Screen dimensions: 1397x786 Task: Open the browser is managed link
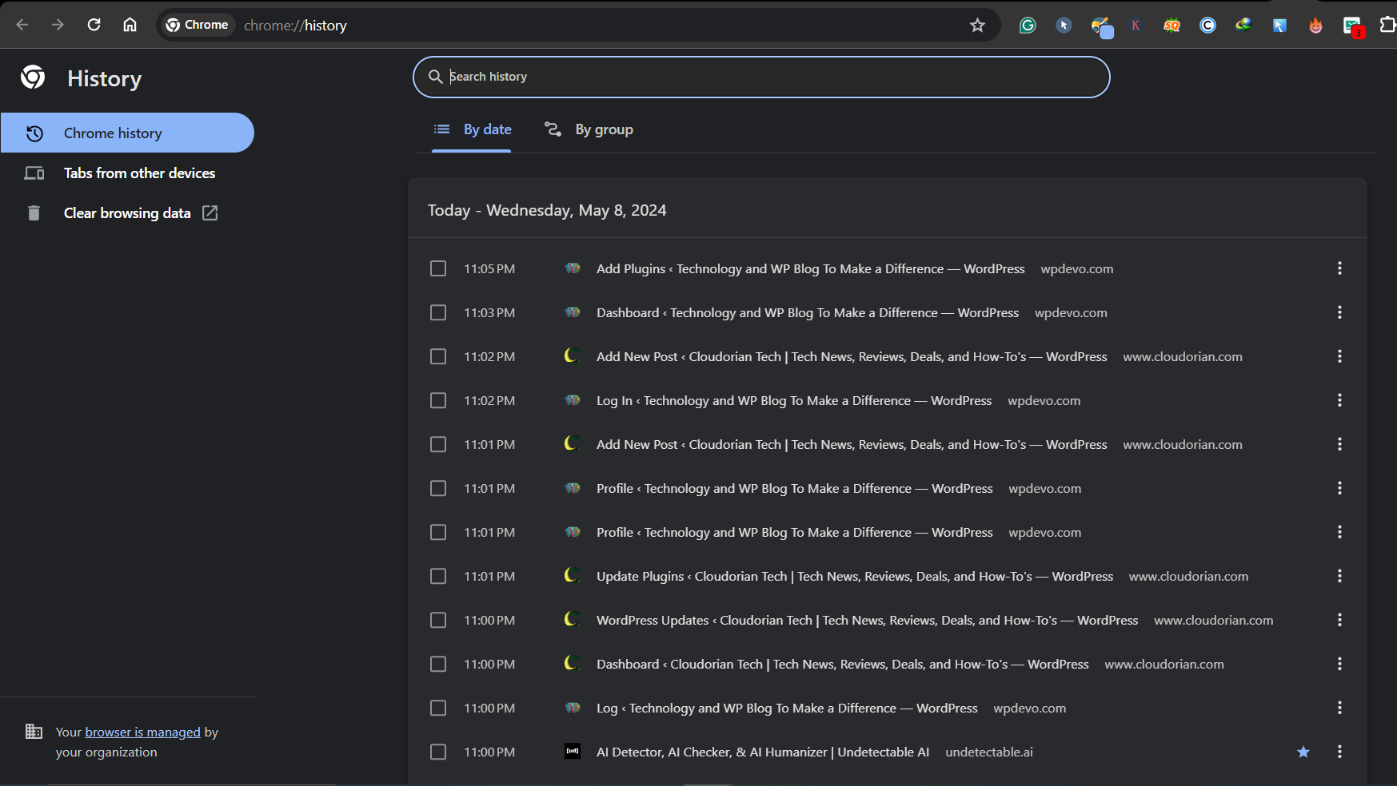pos(143,732)
